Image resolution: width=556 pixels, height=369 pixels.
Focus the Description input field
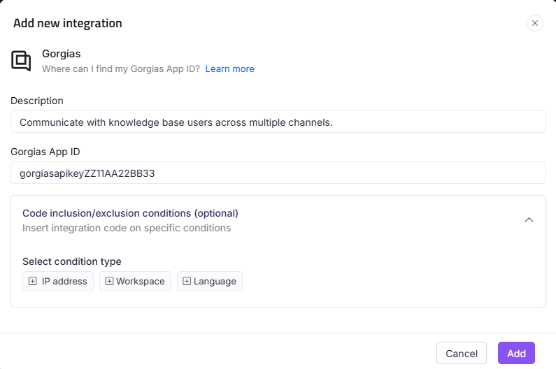[278, 122]
